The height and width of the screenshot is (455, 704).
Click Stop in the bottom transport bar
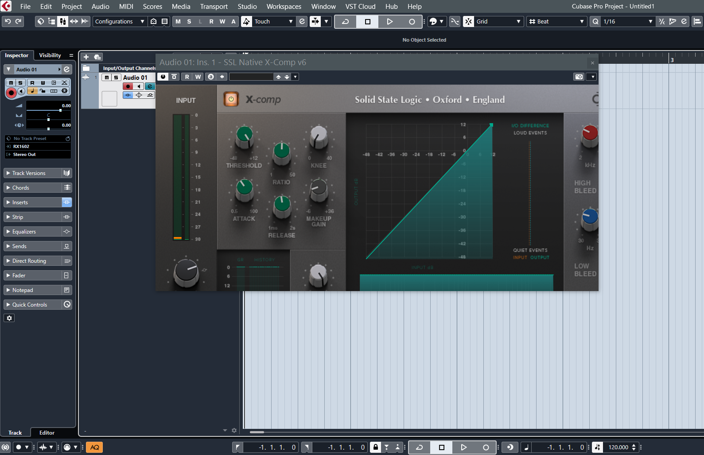441,447
